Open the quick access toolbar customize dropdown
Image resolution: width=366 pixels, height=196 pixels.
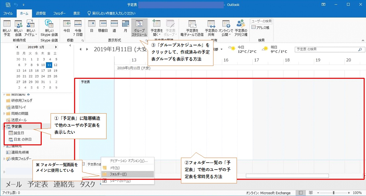(x=23, y=5)
